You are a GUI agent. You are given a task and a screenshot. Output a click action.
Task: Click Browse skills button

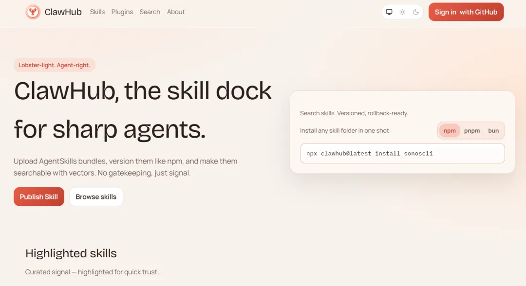point(96,197)
